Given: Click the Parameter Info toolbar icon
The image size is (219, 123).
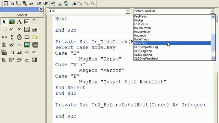Looking at the screenshot, I should click(25, 3).
